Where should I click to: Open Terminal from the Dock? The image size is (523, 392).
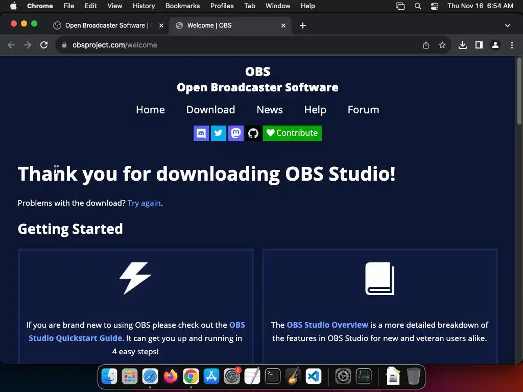tap(273, 377)
